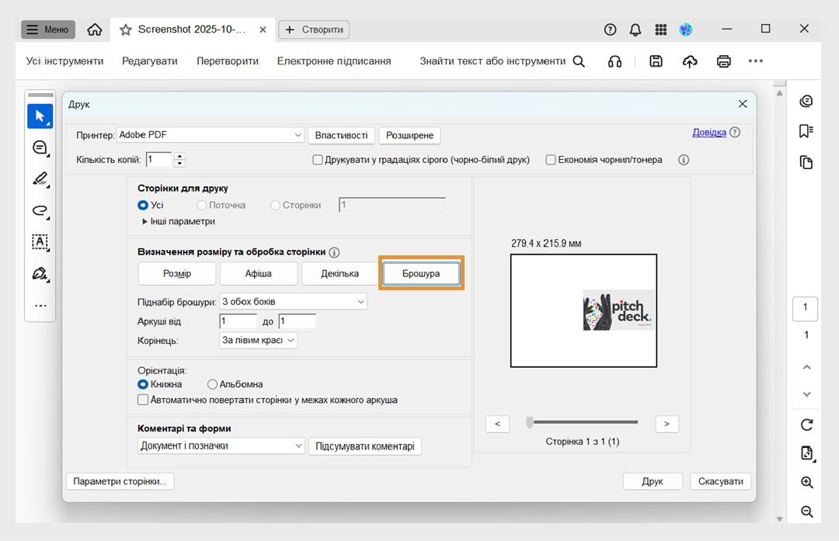839x541 pixels.
Task: Open the Help question mark icon in the title bar
Action: tap(610, 30)
